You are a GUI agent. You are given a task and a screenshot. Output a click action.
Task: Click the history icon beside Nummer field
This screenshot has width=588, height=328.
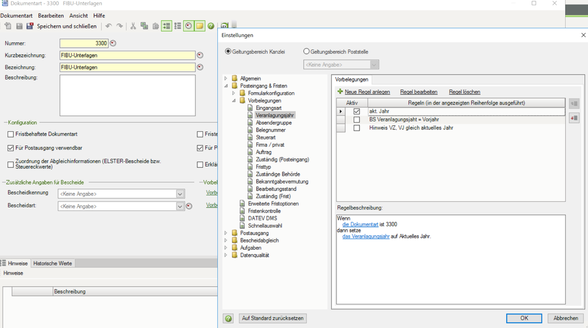pos(113,43)
